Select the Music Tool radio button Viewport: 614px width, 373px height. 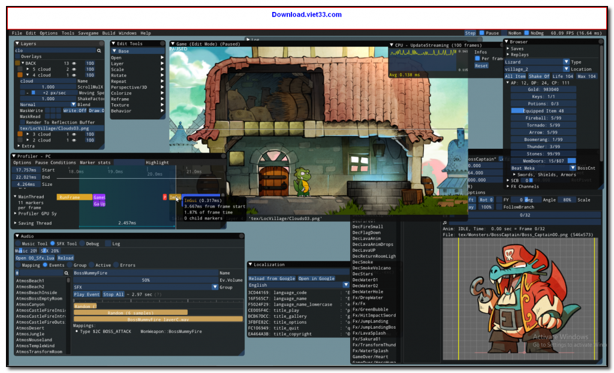pyautogui.click(x=18, y=243)
